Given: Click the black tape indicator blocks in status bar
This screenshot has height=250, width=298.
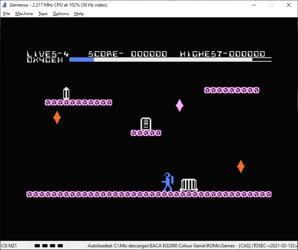Looking at the screenshot, I should tap(48, 246).
